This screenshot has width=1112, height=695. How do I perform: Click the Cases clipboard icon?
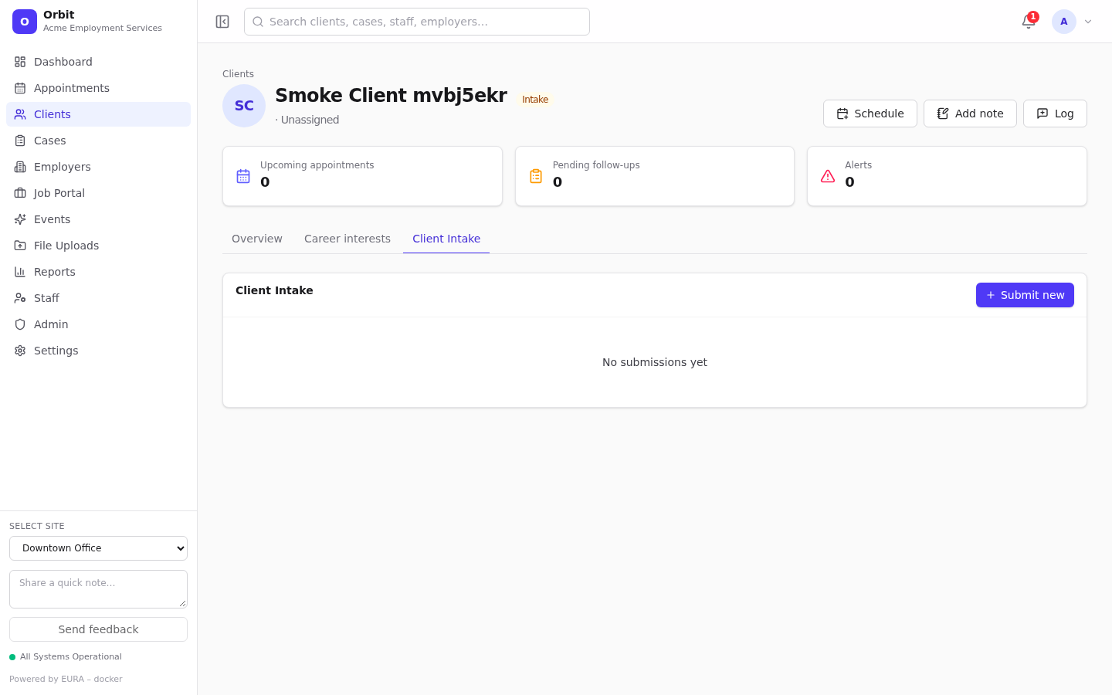[x=20, y=141]
